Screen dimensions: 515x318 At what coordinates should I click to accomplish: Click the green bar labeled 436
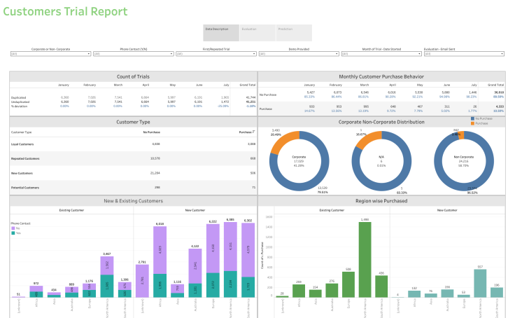coord(381,286)
